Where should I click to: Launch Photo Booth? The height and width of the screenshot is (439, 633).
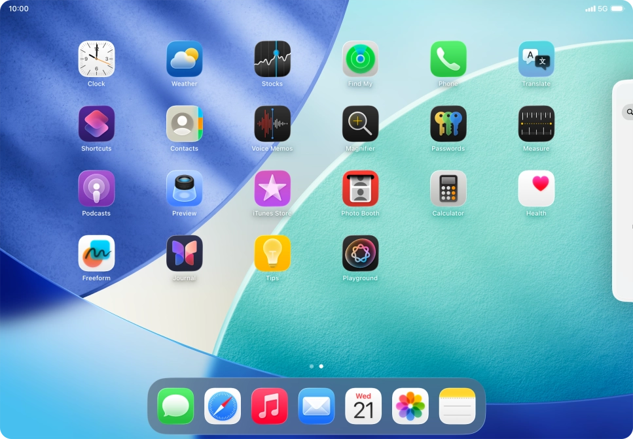pos(360,188)
